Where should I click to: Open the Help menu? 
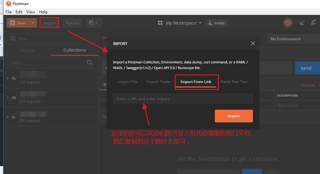pos(43,12)
